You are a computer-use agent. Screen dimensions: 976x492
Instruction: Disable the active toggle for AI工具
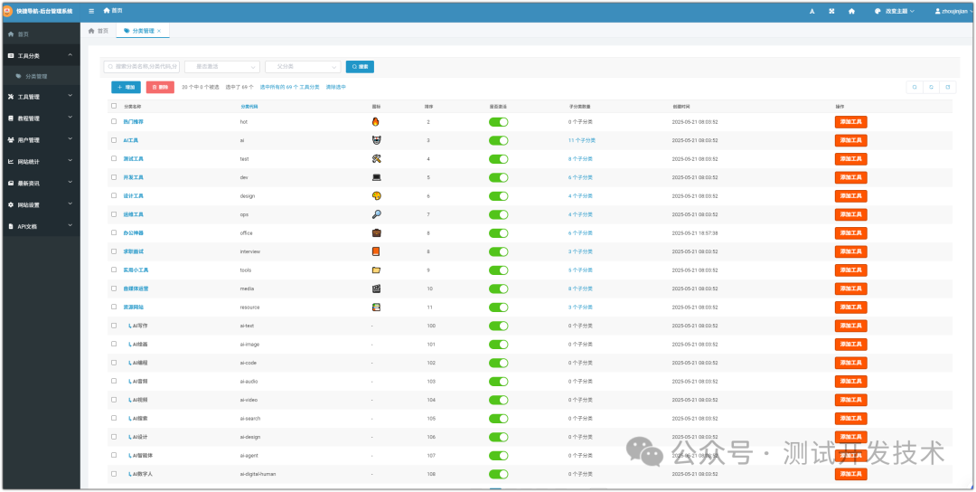[x=498, y=140]
